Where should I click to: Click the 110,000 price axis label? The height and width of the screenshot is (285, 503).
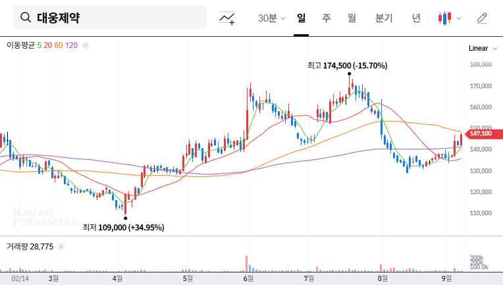point(481,213)
